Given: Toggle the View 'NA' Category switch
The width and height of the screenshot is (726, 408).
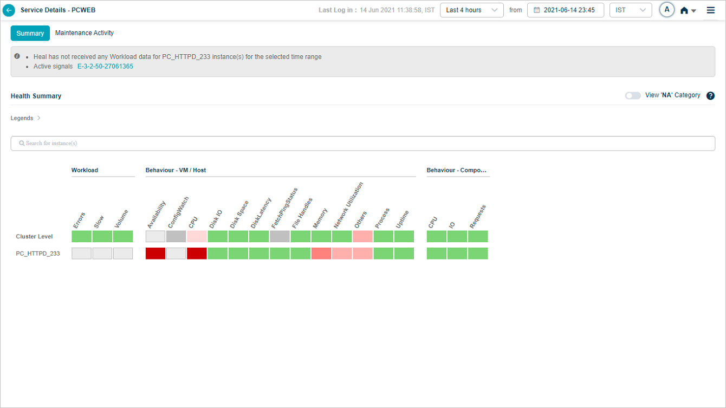Looking at the screenshot, I should [x=633, y=95].
